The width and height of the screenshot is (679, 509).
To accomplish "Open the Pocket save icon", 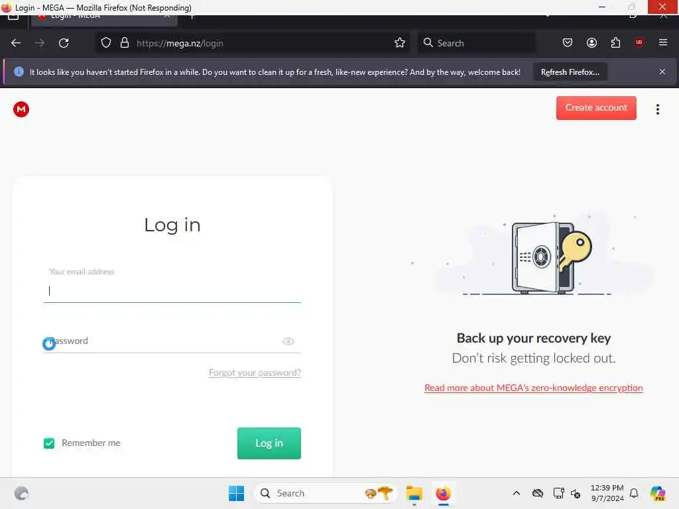I will pos(568,43).
